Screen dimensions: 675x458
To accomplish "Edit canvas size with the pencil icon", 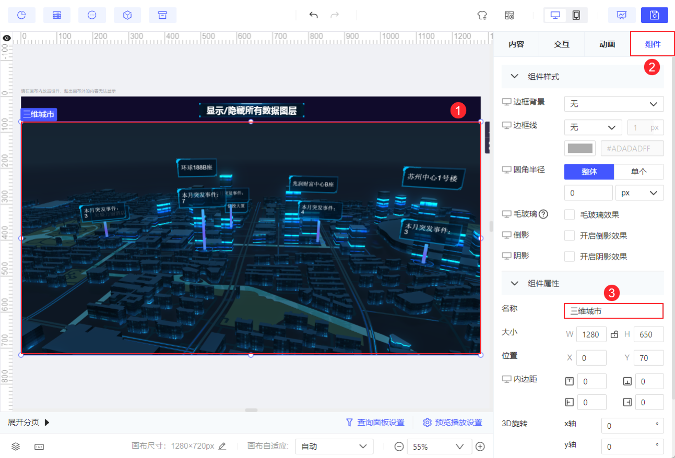I will 222,447.
